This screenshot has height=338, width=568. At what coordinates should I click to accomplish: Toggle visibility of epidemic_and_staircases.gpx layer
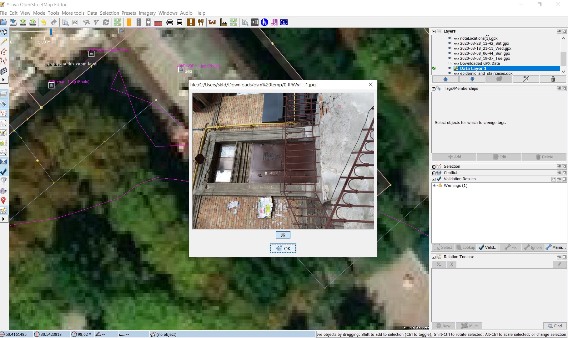(x=450, y=73)
